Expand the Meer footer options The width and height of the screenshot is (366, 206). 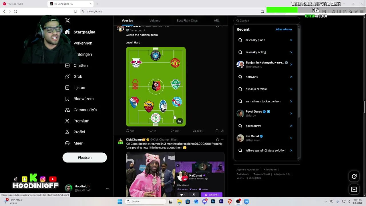pyautogui.click(x=240, y=178)
